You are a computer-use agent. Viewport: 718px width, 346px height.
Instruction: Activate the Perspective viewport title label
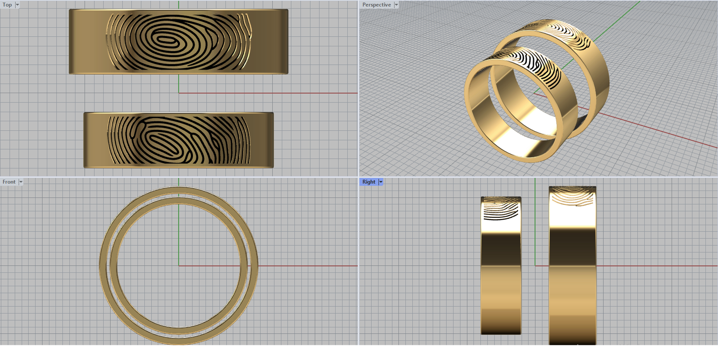[x=376, y=5]
